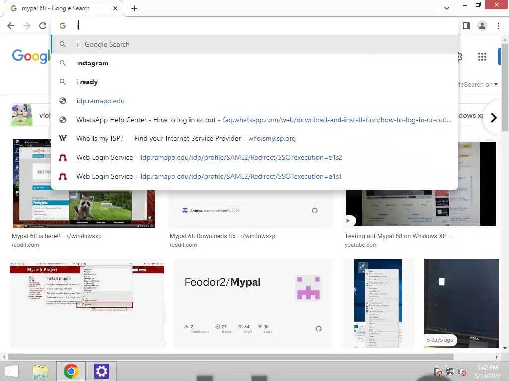Viewport: 509px width, 381px height.
Task: Toggle the browser side panel
Action: [466, 26]
